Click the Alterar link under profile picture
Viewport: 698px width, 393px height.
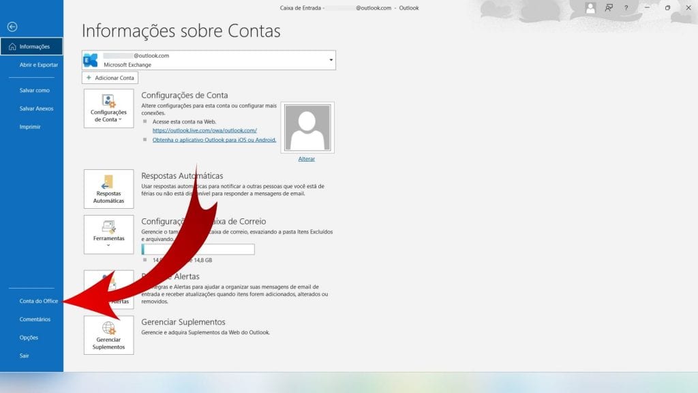tap(307, 158)
